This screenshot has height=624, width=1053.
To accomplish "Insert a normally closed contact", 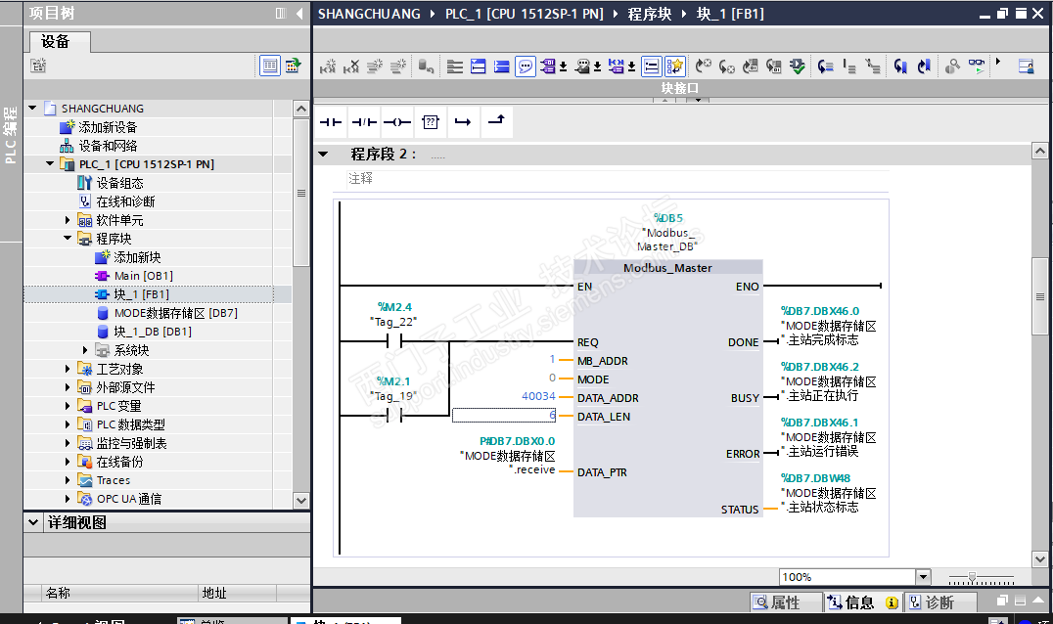I will coord(364,122).
